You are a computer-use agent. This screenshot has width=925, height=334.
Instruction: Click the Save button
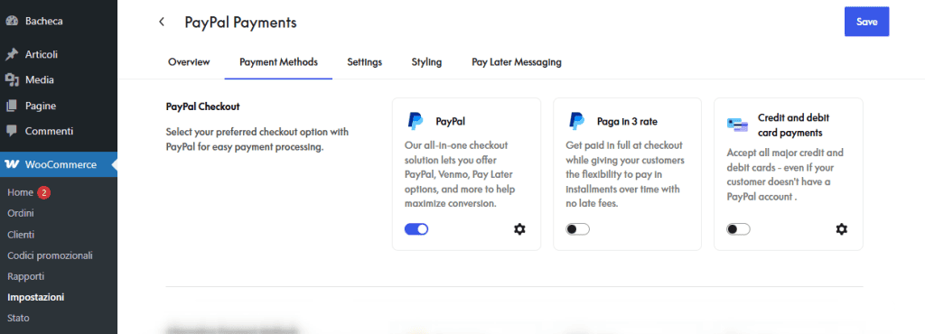point(866,22)
